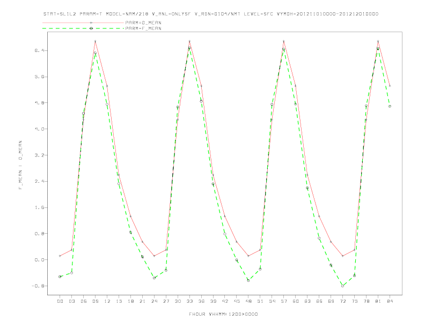
Task: Click the x-axis tick label 72
Action: (x=342, y=301)
